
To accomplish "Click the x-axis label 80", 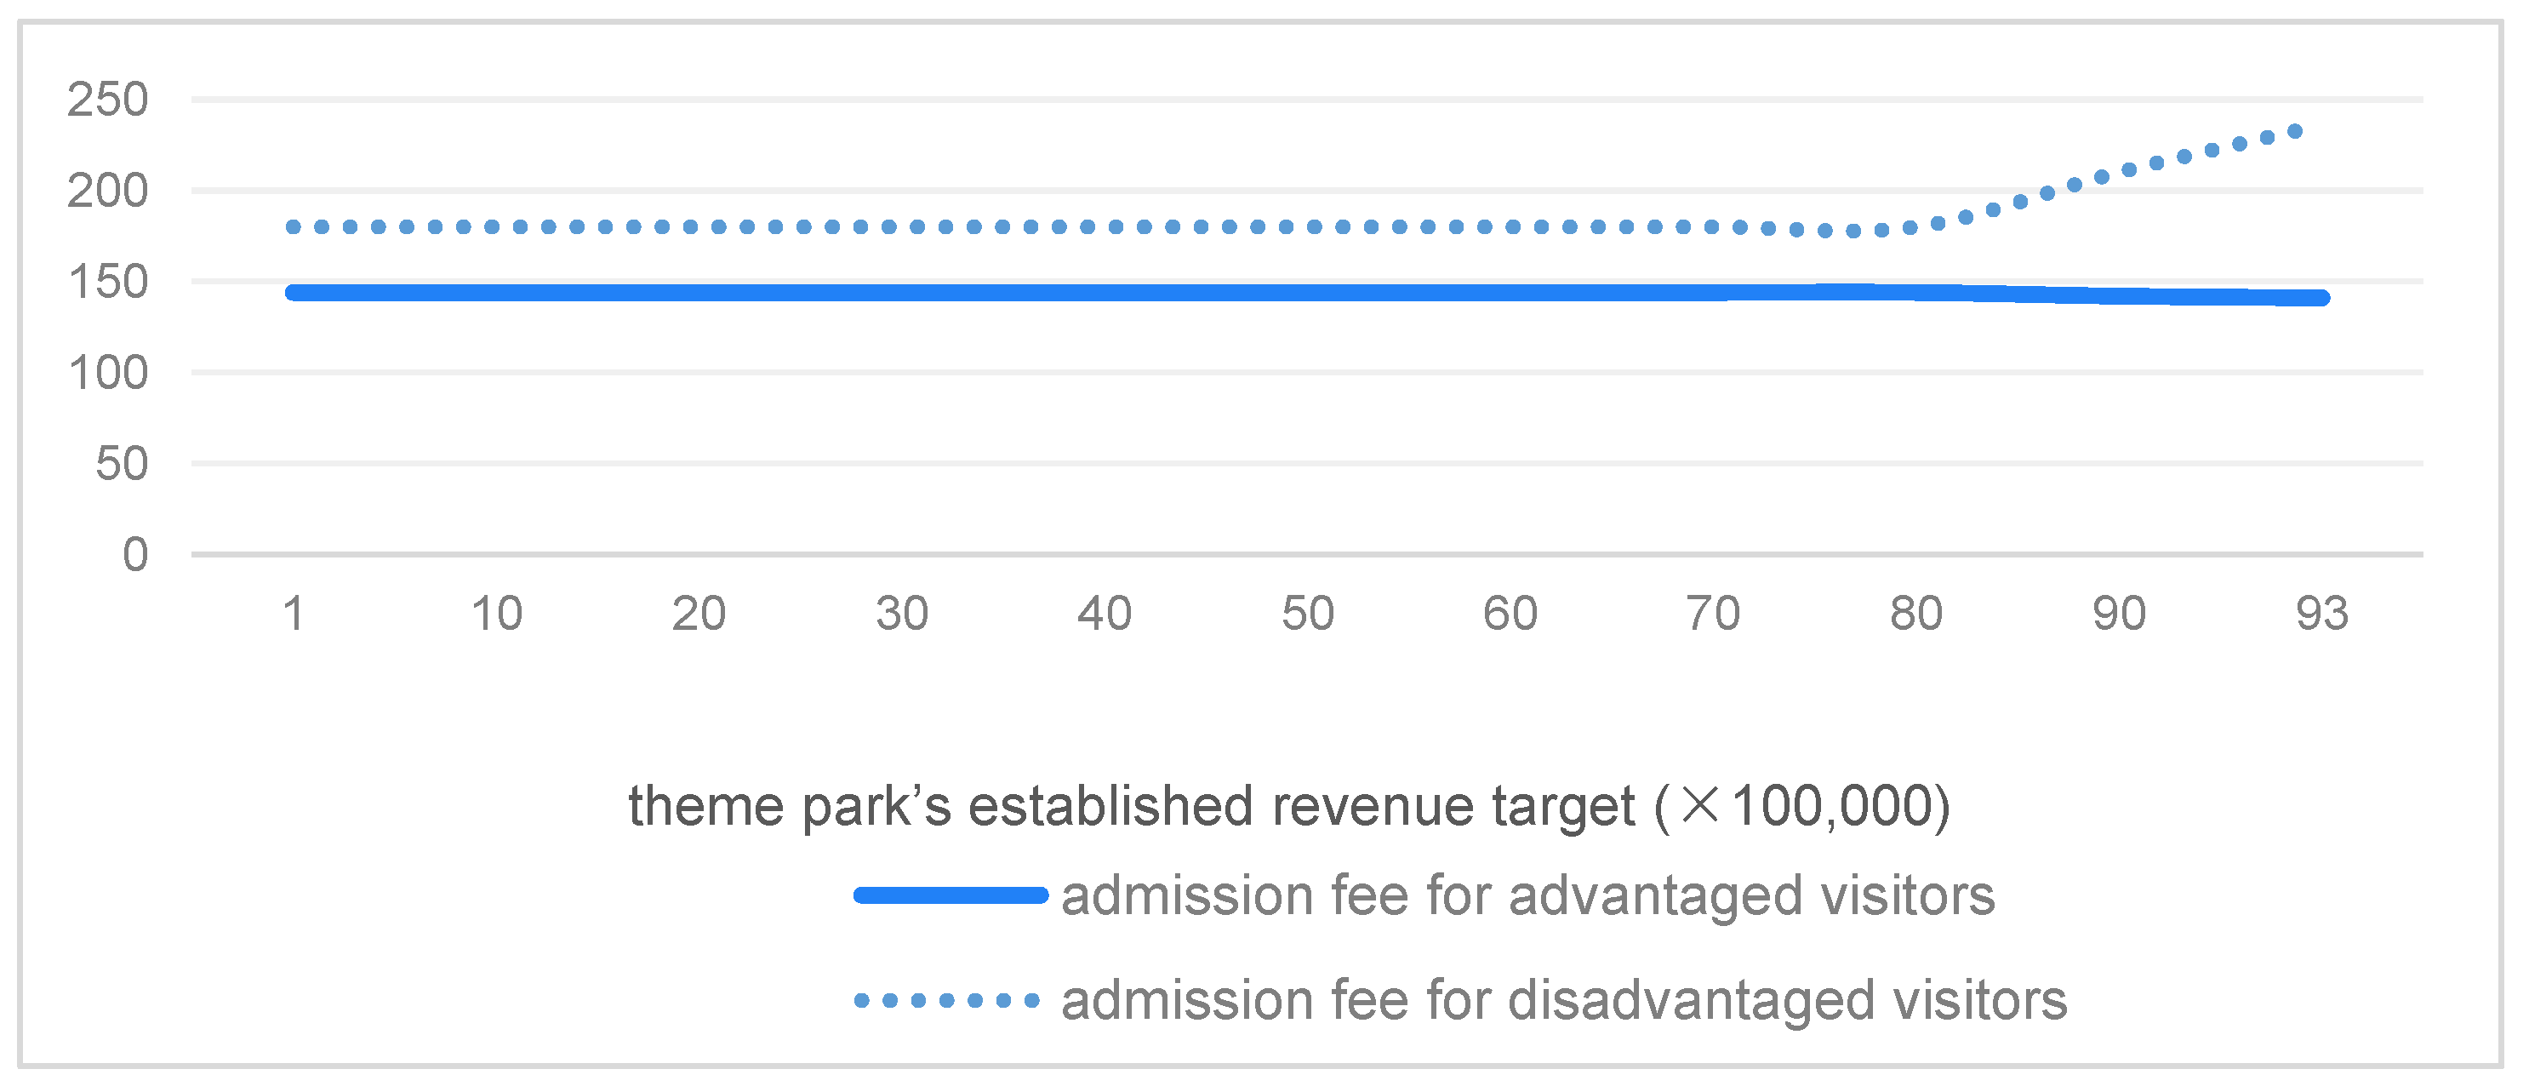I will 1915,614.
